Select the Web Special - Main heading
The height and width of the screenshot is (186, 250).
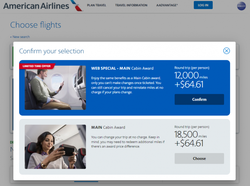click(x=122, y=68)
